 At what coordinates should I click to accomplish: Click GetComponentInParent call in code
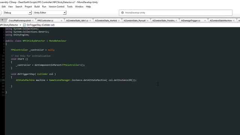pyautogui.click(x=48, y=65)
